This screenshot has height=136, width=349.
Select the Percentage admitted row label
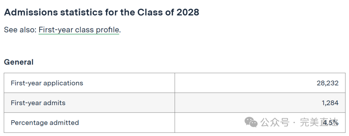pos(45,122)
